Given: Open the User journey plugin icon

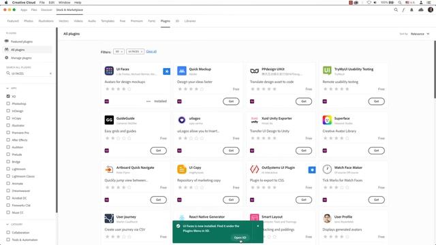Looking at the screenshot, I should (109, 218).
